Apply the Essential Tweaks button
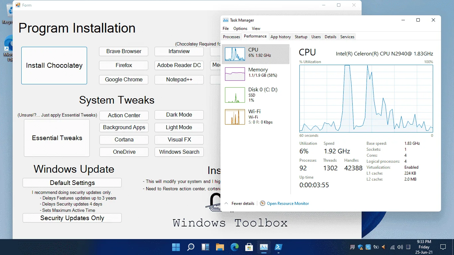The image size is (454, 255). pyautogui.click(x=57, y=138)
